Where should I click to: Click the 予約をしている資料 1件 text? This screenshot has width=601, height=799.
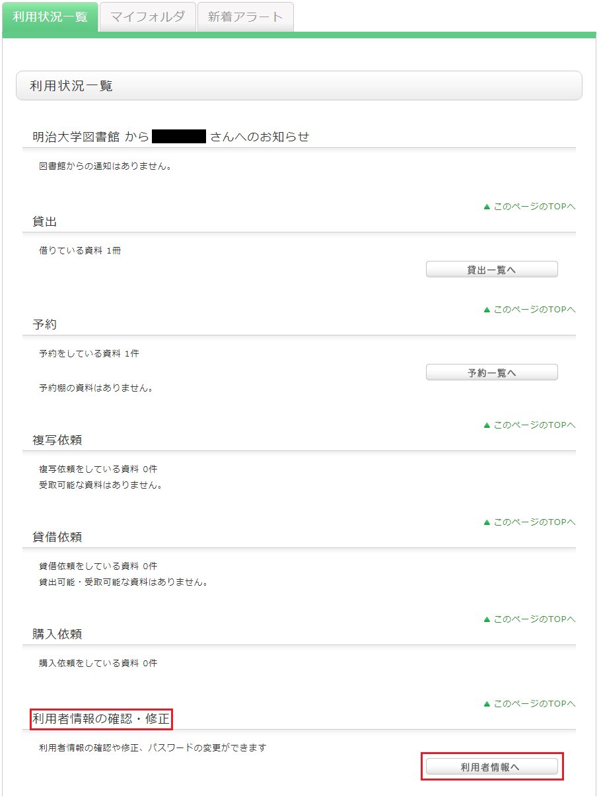click(89, 354)
